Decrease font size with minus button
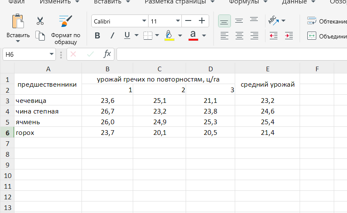The height and width of the screenshot is (213, 347). point(188,21)
